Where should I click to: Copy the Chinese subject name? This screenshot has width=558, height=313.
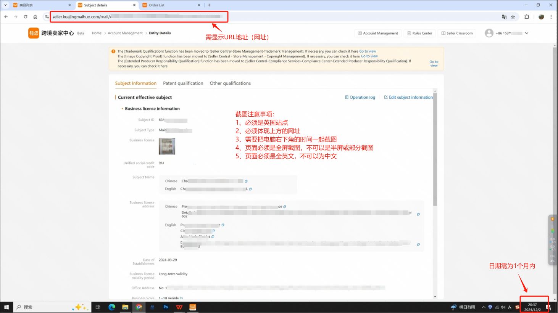click(246, 181)
